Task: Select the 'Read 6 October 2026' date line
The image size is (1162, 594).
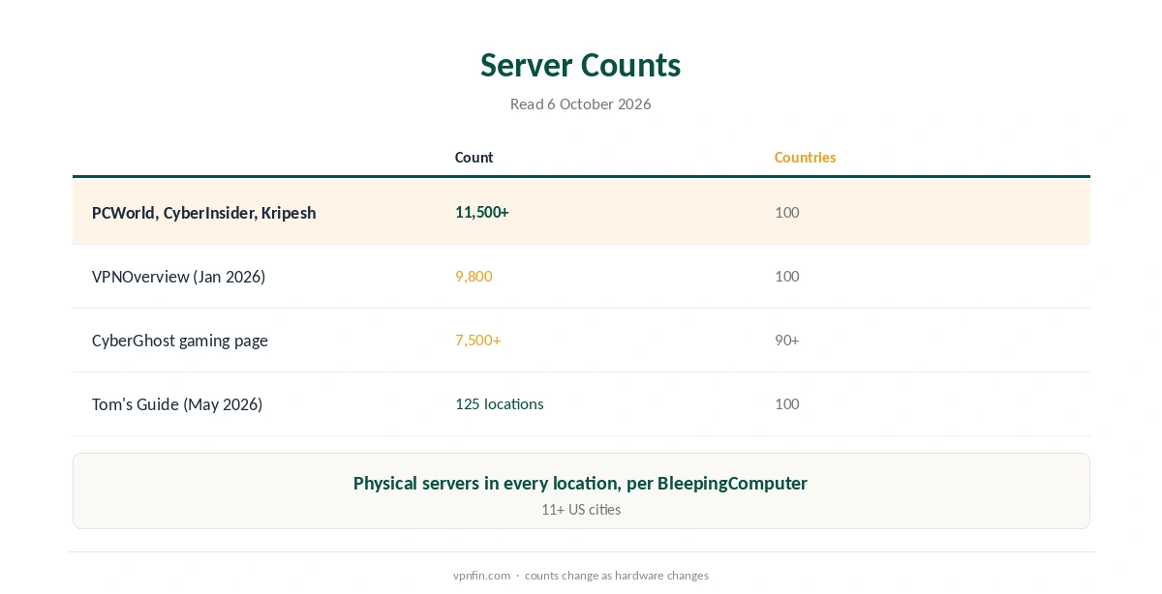Action: (580, 104)
